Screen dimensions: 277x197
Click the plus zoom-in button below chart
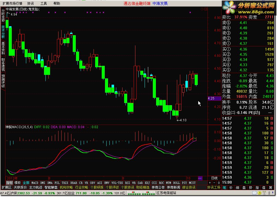[210, 183]
